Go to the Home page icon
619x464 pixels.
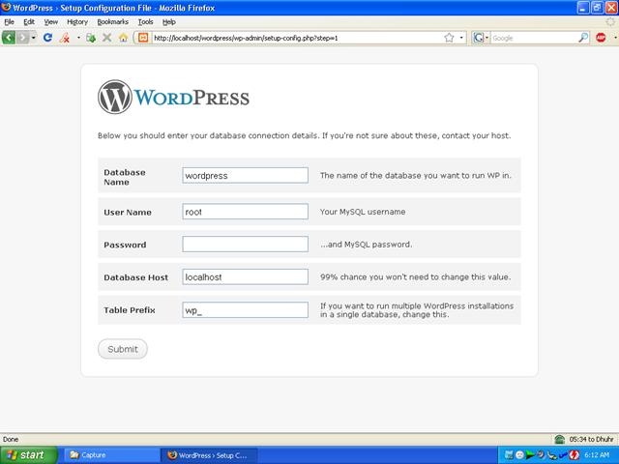[123, 38]
